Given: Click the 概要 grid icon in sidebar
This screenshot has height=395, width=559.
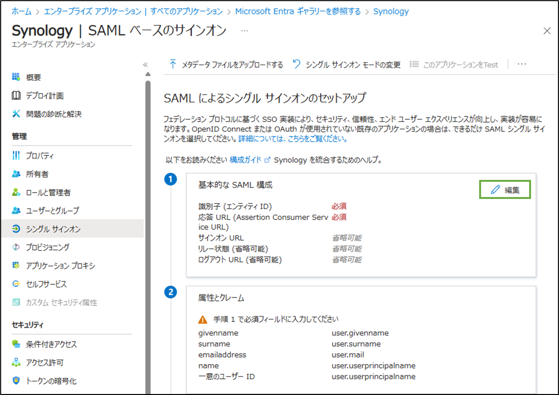Looking at the screenshot, I should tap(16, 77).
